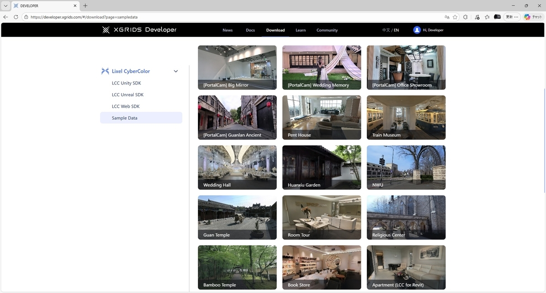Open the tab list dropdown arrow
The width and height of the screenshot is (546, 293).
[5, 6]
